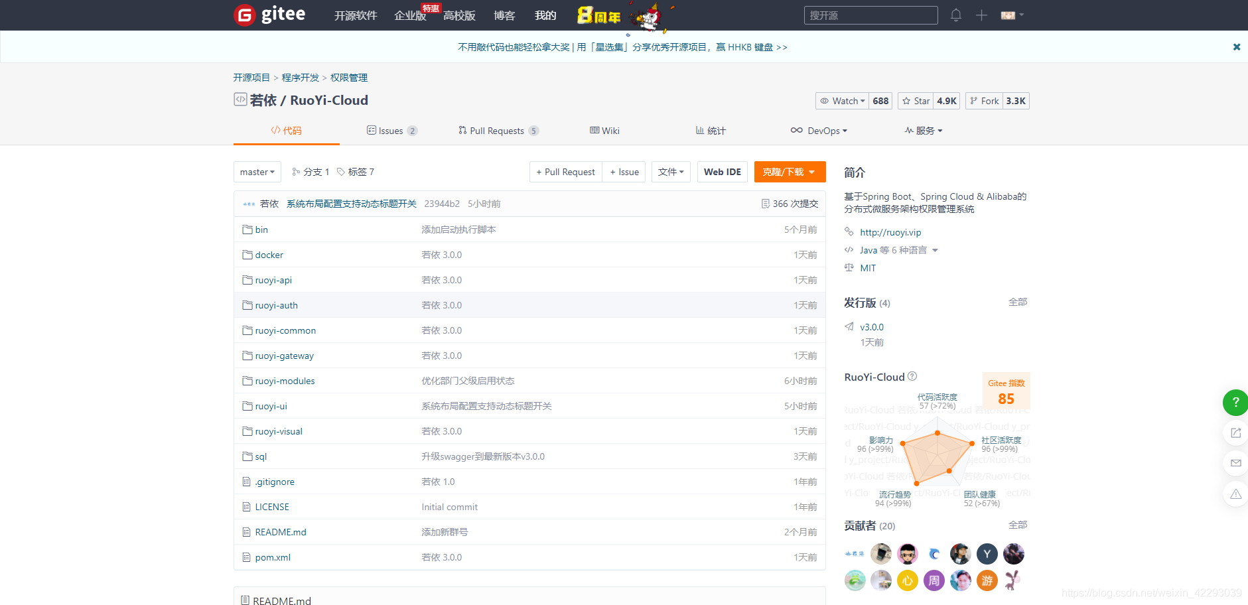1248x605 pixels.
Task: Open the Wiki tab
Action: (604, 131)
